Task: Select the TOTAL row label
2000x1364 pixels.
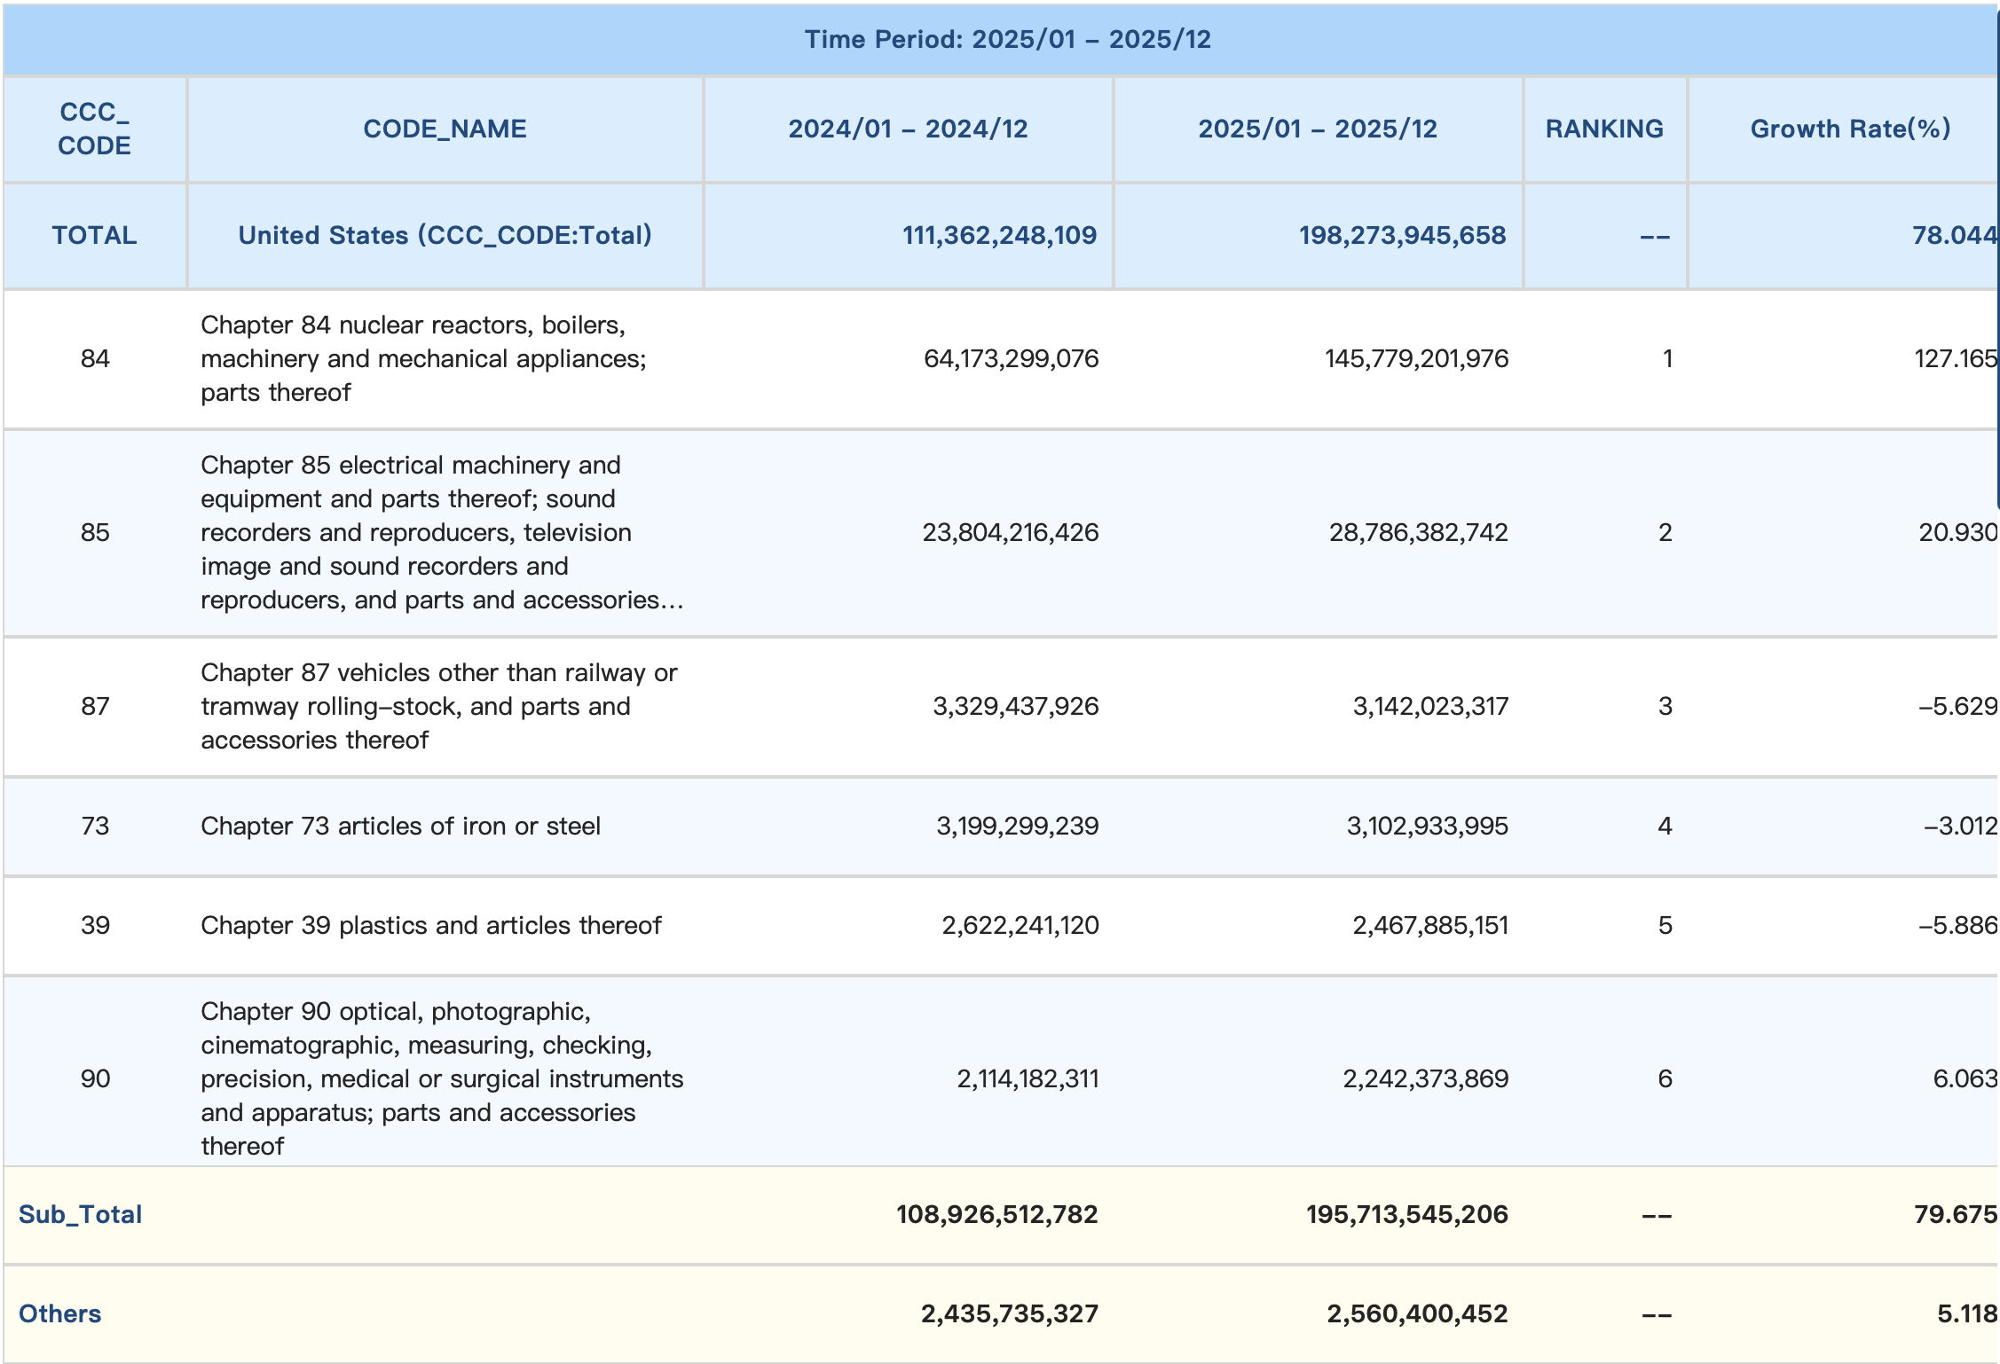Action: click(94, 235)
